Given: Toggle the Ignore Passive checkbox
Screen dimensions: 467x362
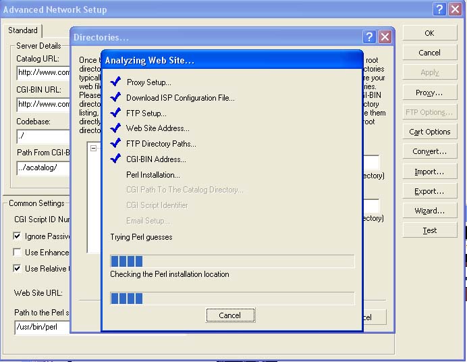Looking at the screenshot, I should (x=18, y=236).
